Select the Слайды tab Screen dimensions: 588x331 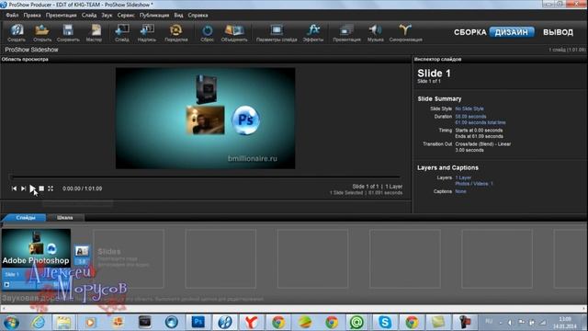pyautogui.click(x=26, y=218)
